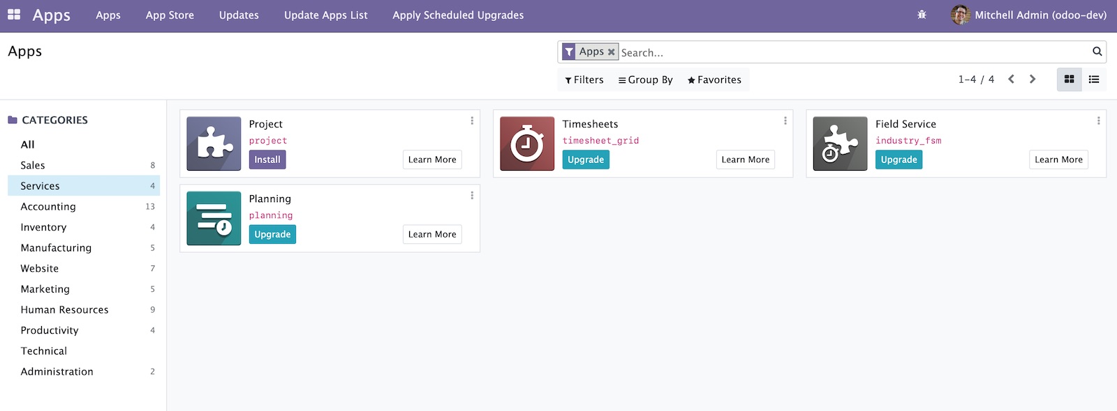Open the Updates menu
Viewport: 1117px width, 411px height.
tap(239, 15)
